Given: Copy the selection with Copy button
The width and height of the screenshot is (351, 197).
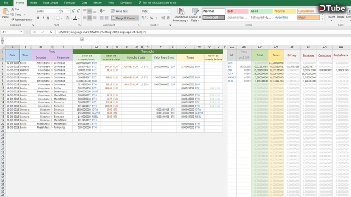Looking at the screenshot, I should click(x=16, y=15).
